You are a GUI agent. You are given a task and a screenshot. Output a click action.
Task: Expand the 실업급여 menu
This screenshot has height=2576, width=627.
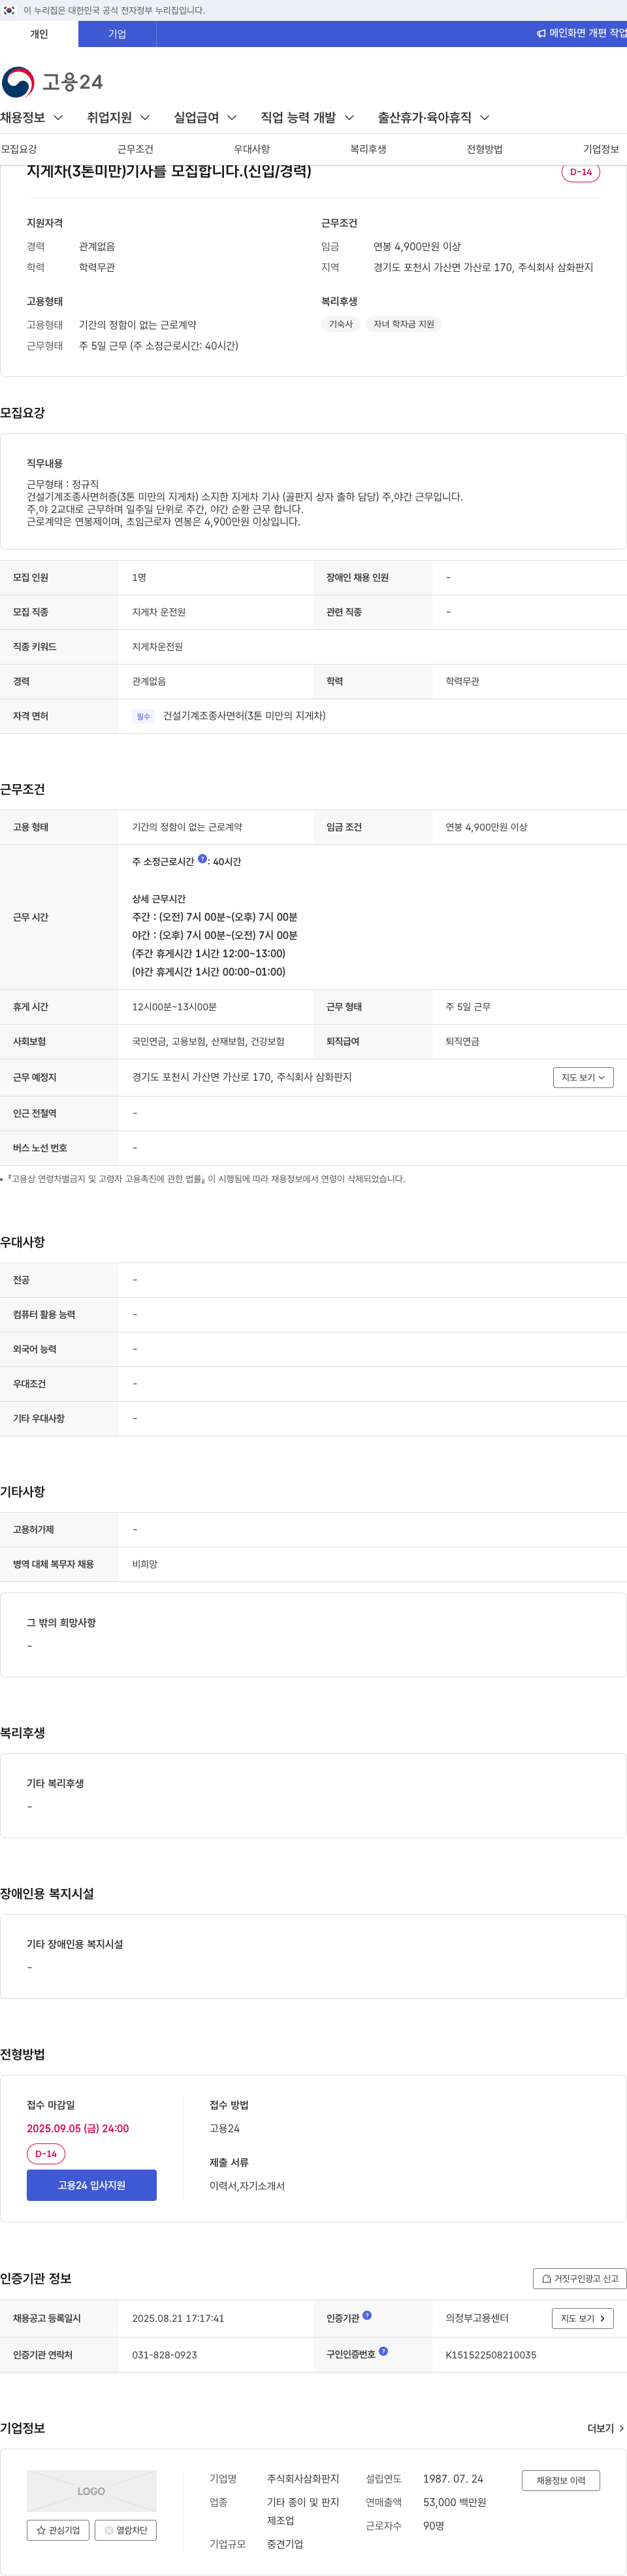(205, 118)
